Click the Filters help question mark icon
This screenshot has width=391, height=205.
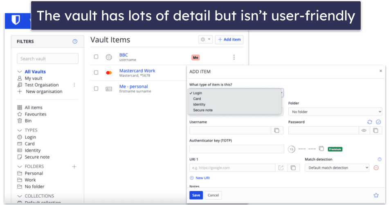pyautogui.click(x=75, y=41)
